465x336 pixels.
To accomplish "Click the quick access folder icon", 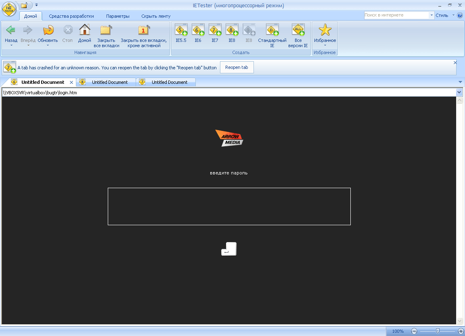I will 24,5.
